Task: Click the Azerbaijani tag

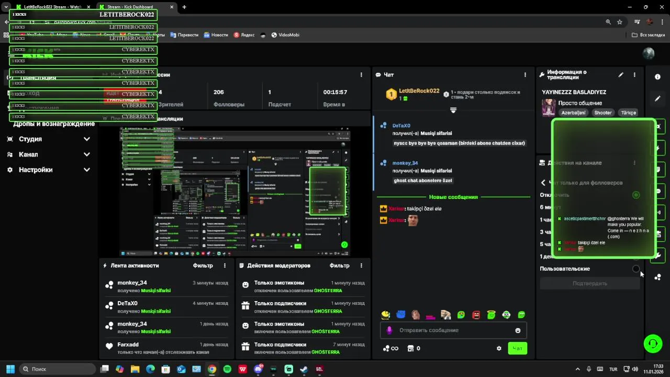Action: (574, 113)
